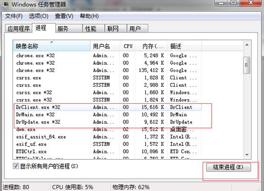Click the process list scrollbar thumb
This screenshot has width=264, height=191.
(247, 65)
